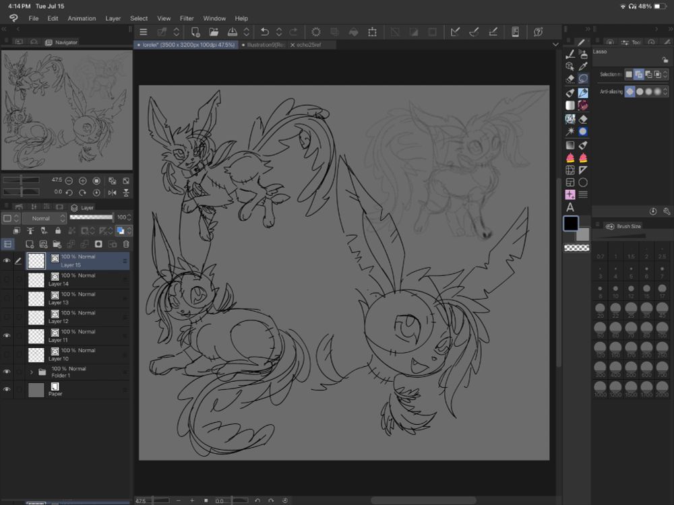Toggle Lock layer padlock icon
674x505 pixels.
pyautogui.click(x=57, y=231)
